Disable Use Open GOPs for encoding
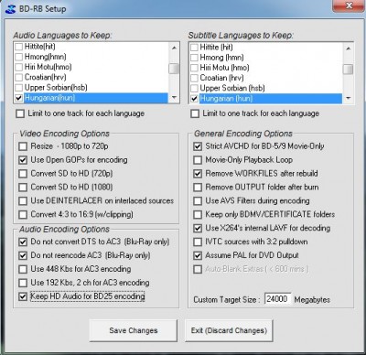Screen dimensions: 366x355 point(23,160)
